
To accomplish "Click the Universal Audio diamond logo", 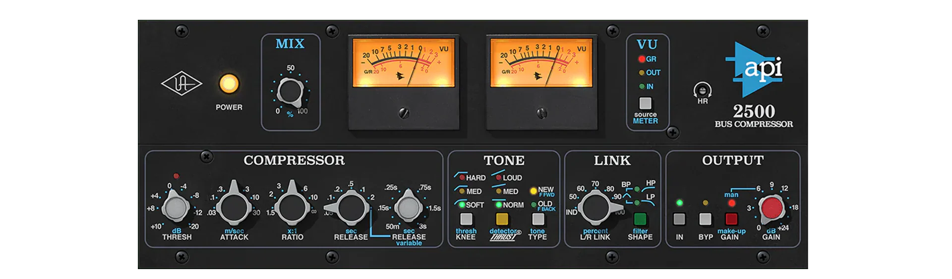I will pyautogui.click(x=181, y=84).
